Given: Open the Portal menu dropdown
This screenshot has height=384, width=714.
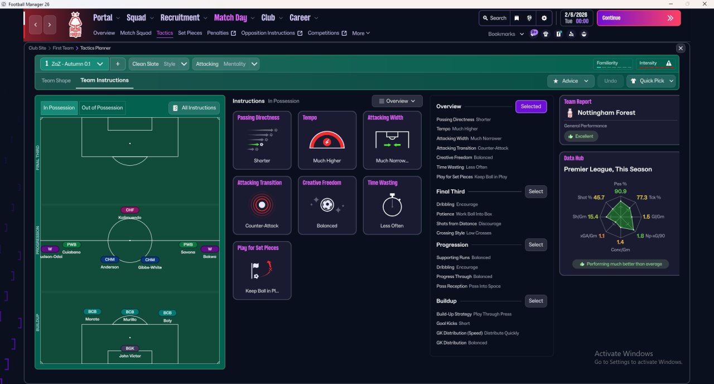Looking at the screenshot, I should 107,18.
